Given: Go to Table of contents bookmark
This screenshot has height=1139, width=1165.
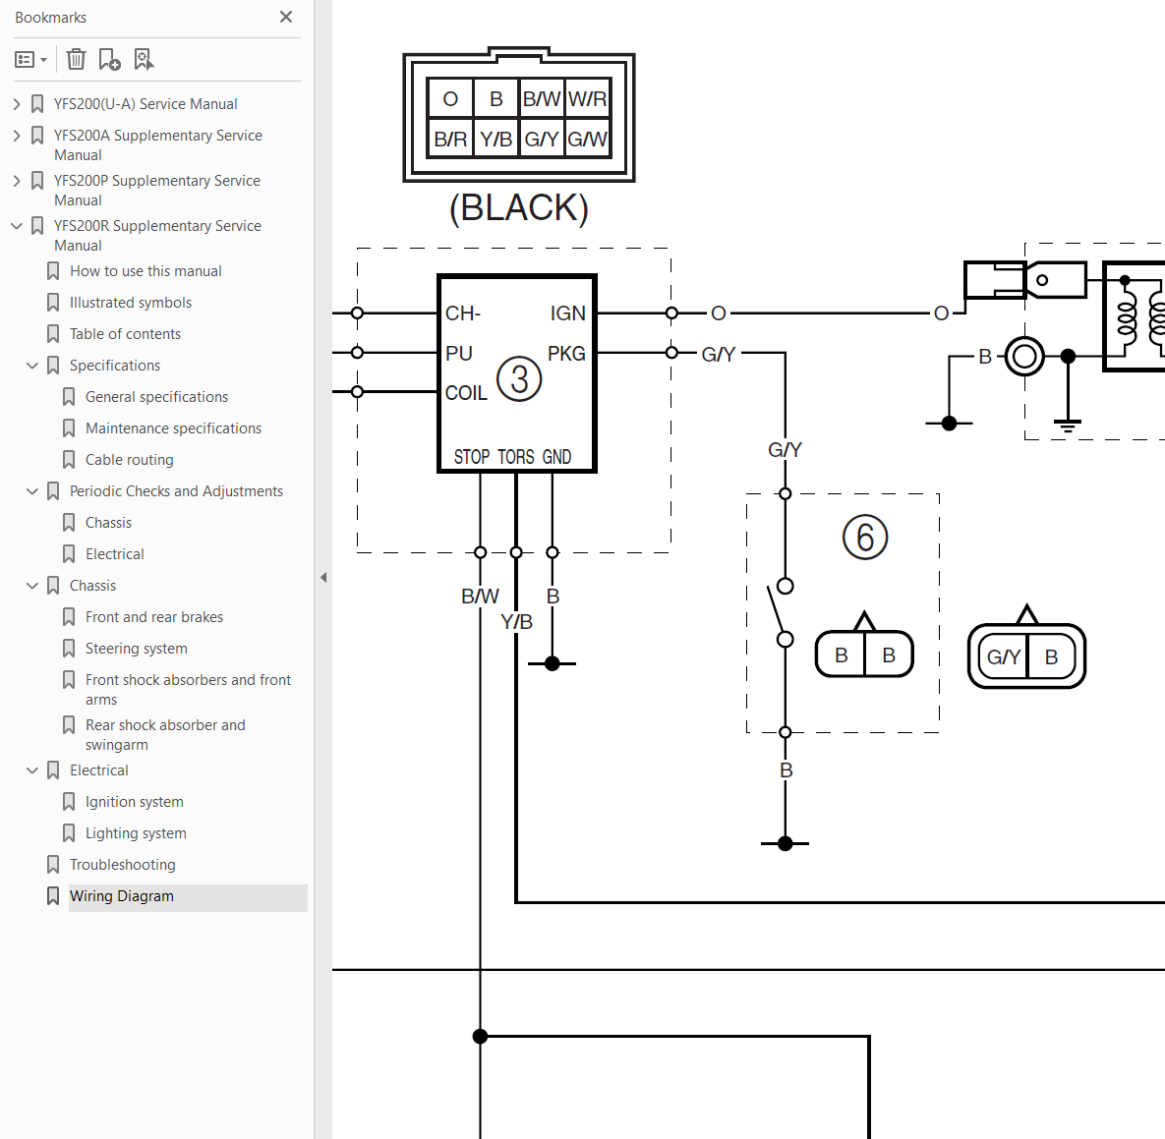Looking at the screenshot, I should pos(126,334).
